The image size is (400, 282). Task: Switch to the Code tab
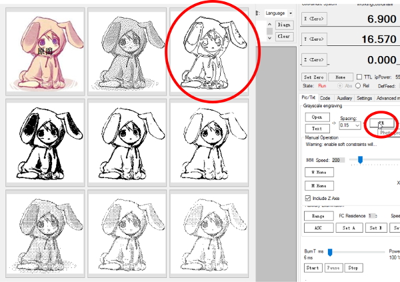(325, 98)
